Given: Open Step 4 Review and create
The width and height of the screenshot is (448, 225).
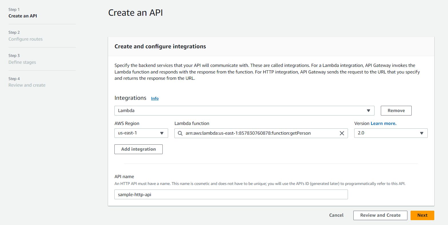Looking at the screenshot, I should point(27,85).
